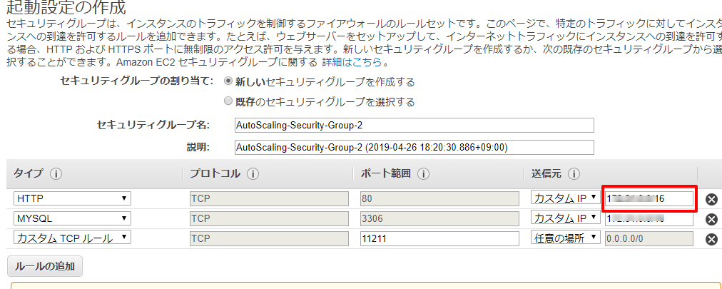This screenshot has height=289, width=722.
Task: Select 既存のセキュリティグループを選択する radio option
Action: click(228, 101)
